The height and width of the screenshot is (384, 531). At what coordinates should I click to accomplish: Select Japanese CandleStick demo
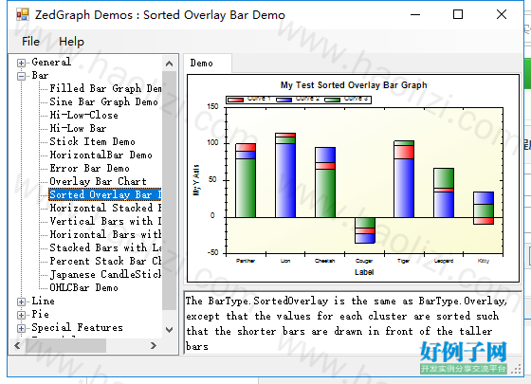click(105, 274)
